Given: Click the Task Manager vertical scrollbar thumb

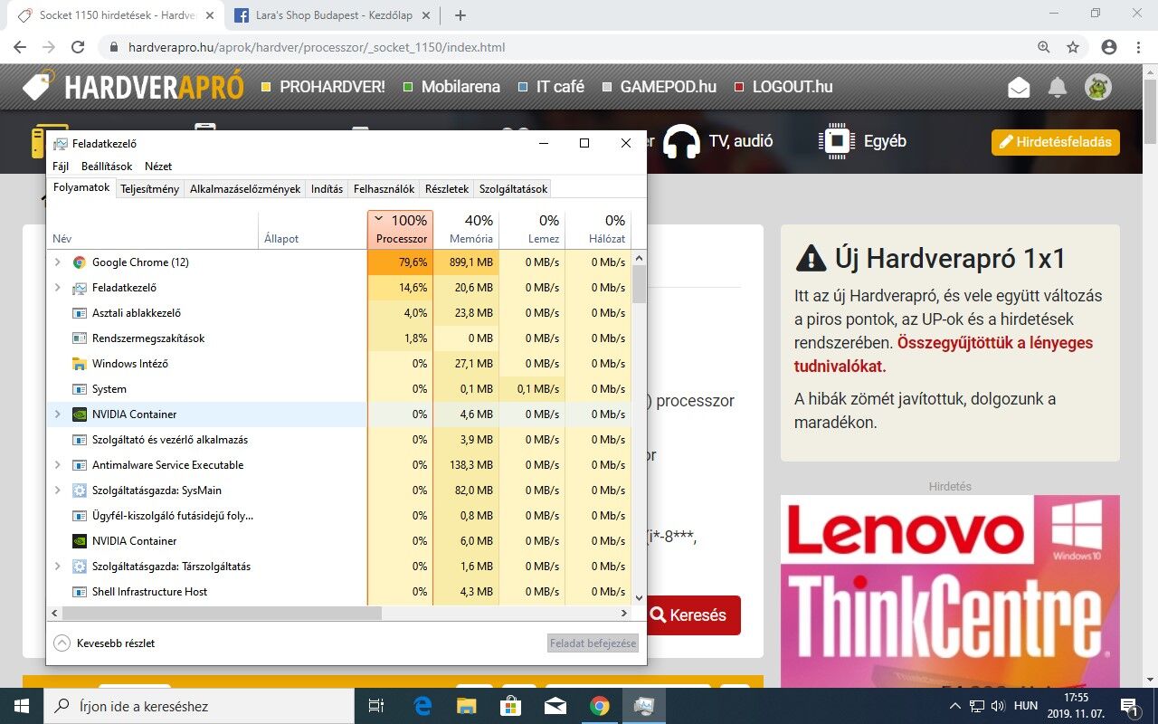Looking at the screenshot, I should pos(639,283).
